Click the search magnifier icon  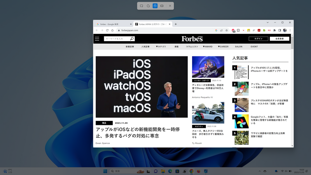(x=132, y=39)
